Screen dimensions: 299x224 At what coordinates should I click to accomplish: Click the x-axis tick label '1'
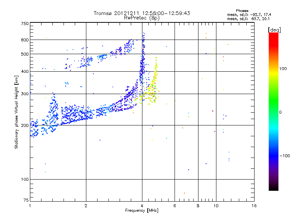pos(30,206)
